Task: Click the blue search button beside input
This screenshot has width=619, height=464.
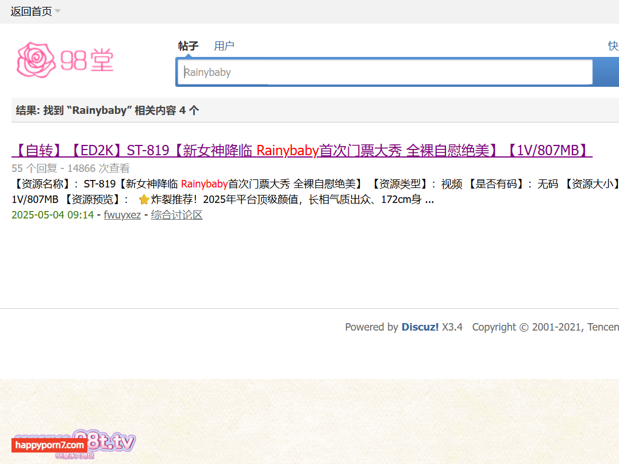Action: point(607,72)
